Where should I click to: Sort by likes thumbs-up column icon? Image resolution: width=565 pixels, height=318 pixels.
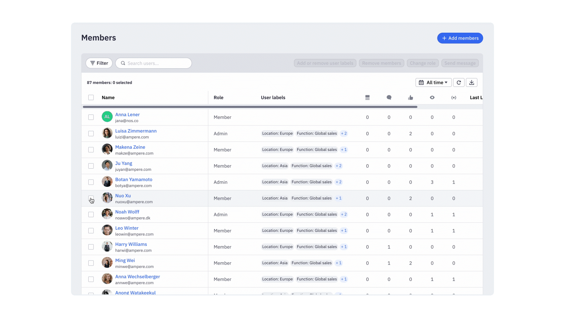click(411, 97)
